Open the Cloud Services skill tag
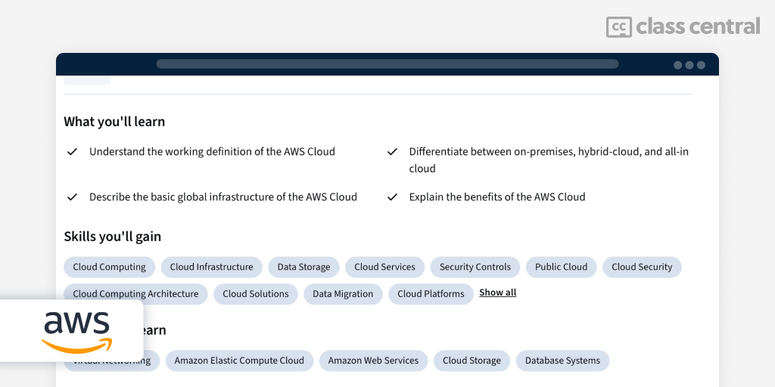This screenshot has height=387, width=775. 384,267
